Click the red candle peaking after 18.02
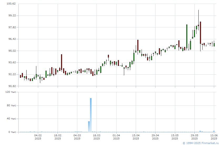Viewport: 221px width, 145px height. (x=62, y=62)
